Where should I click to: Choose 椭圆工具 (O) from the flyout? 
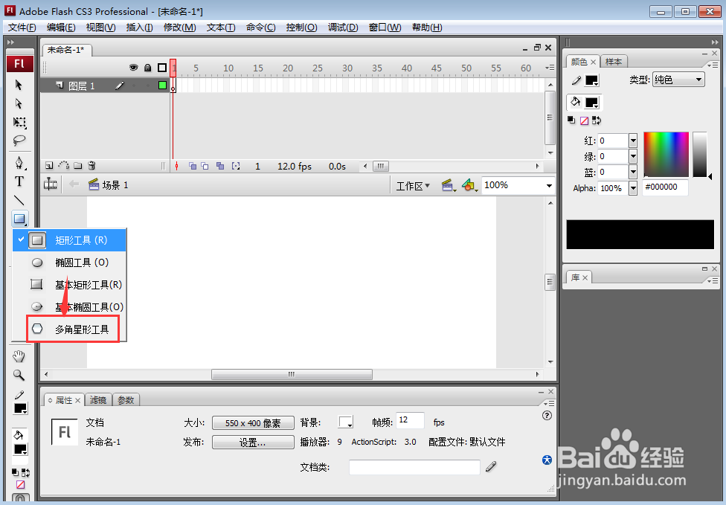[x=69, y=263]
